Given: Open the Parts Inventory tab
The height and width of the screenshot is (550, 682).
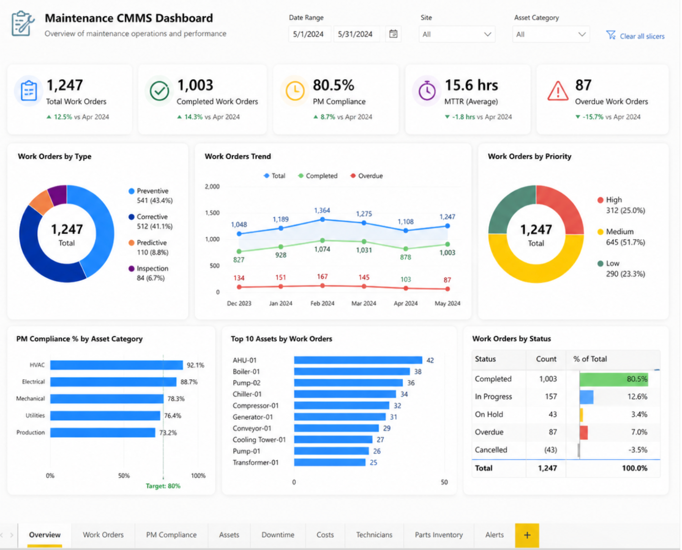Looking at the screenshot, I should click(x=439, y=535).
